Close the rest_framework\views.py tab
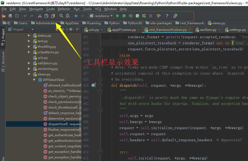 pyautogui.click(x=189, y=30)
